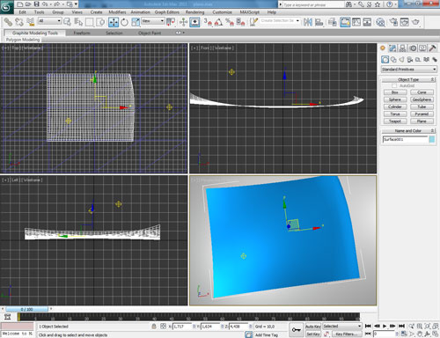The image size is (440, 338).
Task: Click the Play Animation button
Action: coord(385,326)
